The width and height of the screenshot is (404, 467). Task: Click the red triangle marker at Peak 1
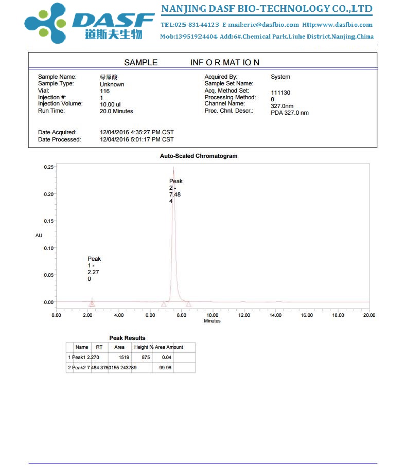pos(92,304)
